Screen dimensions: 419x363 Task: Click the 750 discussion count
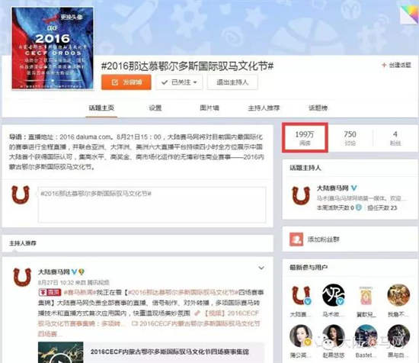(350, 137)
